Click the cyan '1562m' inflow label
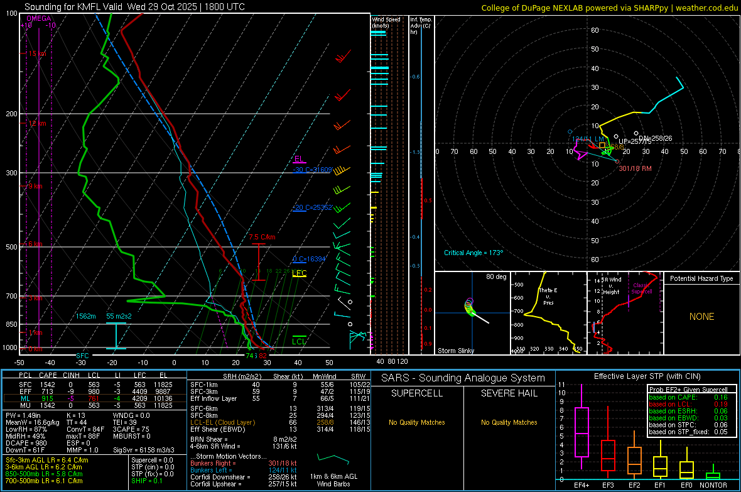The height and width of the screenshot is (492, 741). 86,316
